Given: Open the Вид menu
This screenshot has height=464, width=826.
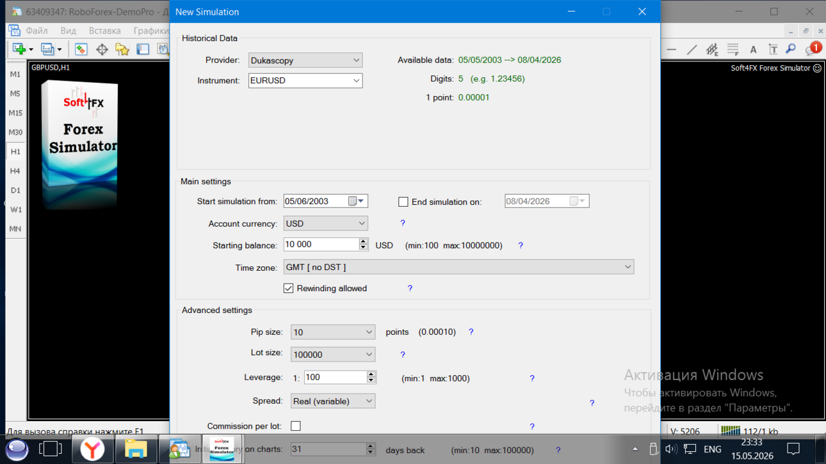Looking at the screenshot, I should [x=68, y=31].
